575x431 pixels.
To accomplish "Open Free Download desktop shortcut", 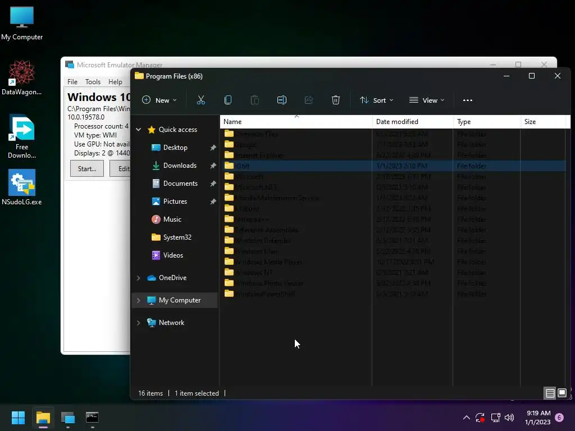I will point(22,137).
